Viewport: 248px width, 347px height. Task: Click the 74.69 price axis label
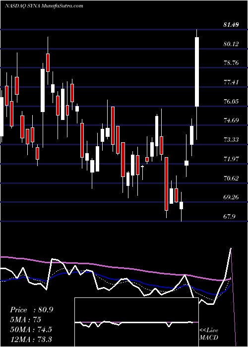(231, 121)
